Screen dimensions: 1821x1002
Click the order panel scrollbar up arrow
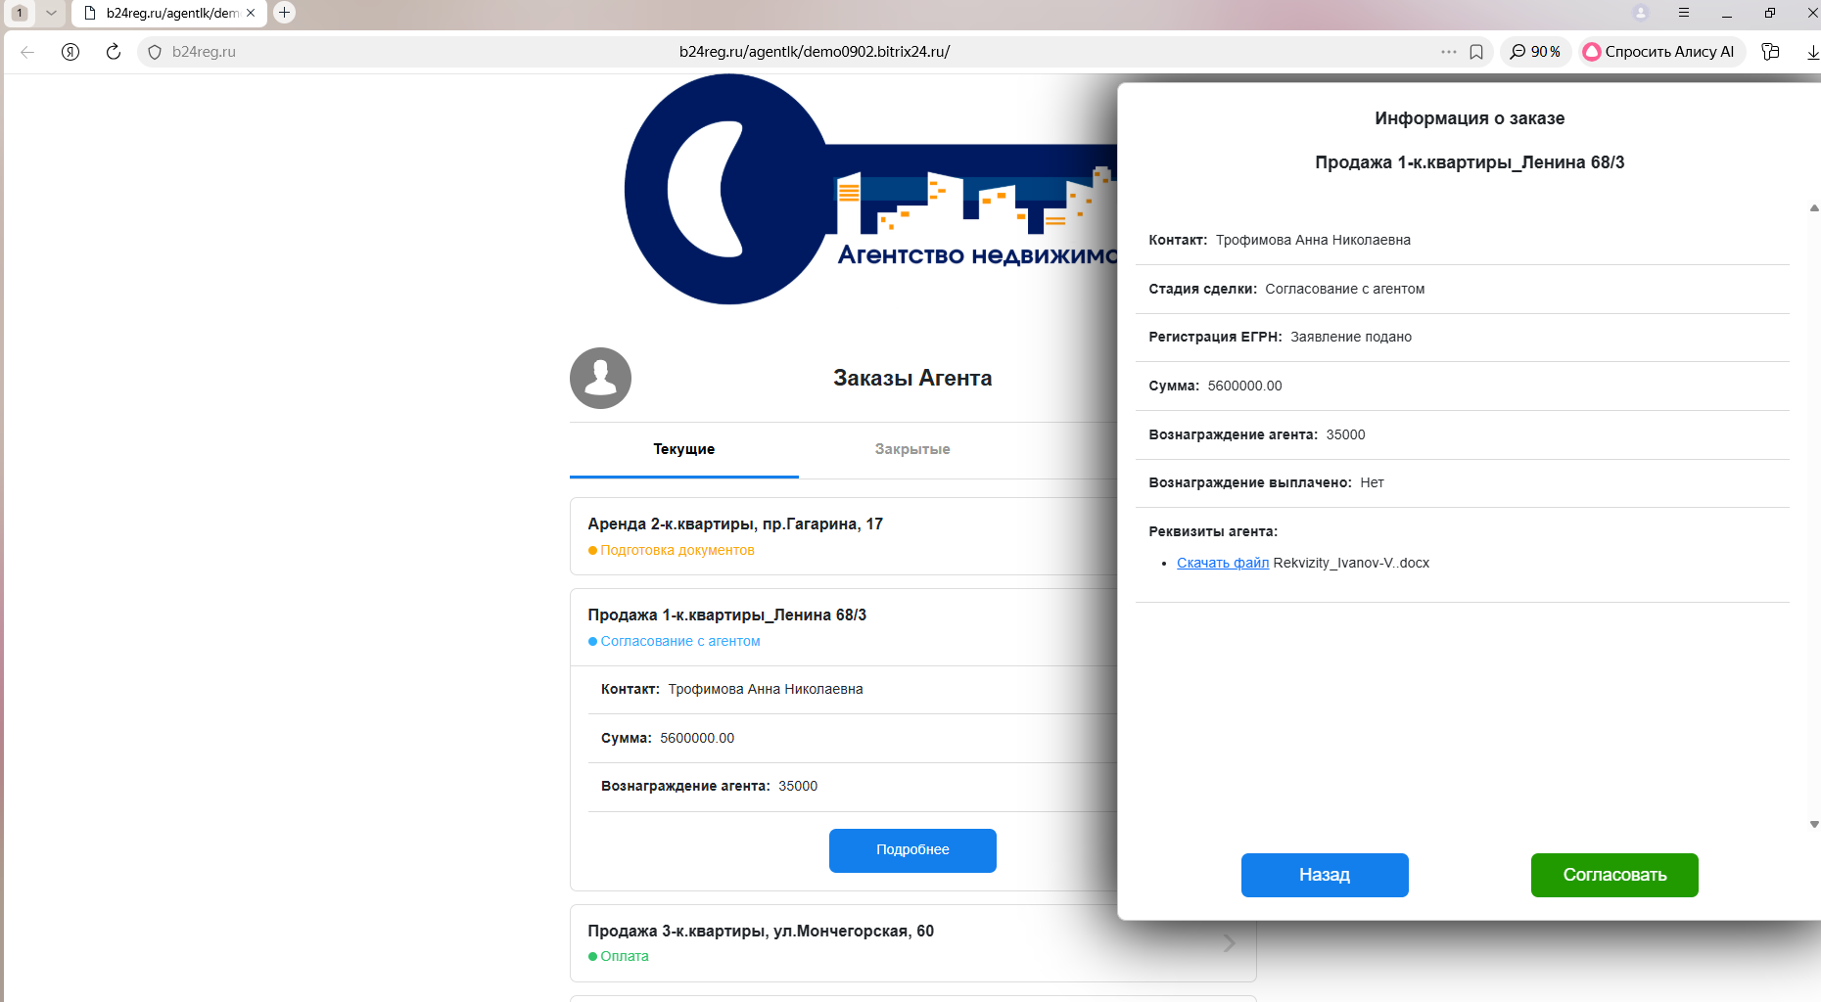pos(1814,207)
